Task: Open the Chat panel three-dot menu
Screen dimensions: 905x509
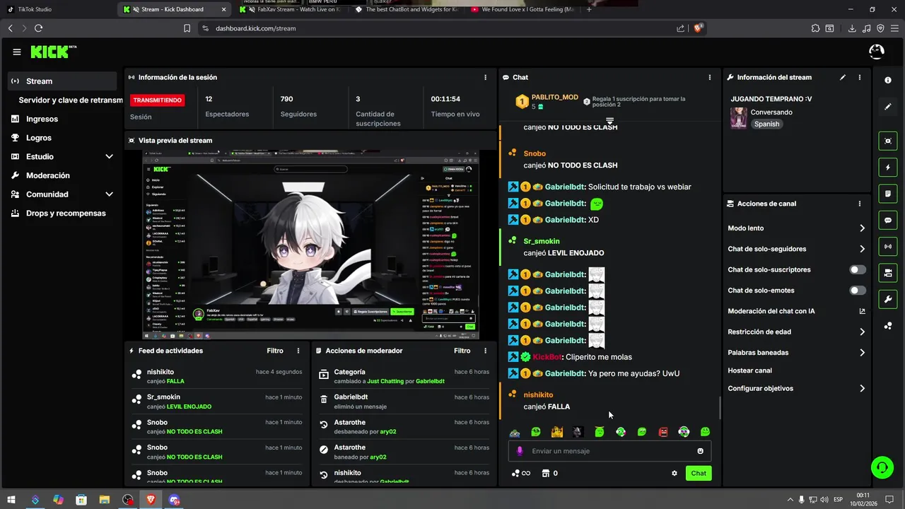Action: (x=710, y=77)
